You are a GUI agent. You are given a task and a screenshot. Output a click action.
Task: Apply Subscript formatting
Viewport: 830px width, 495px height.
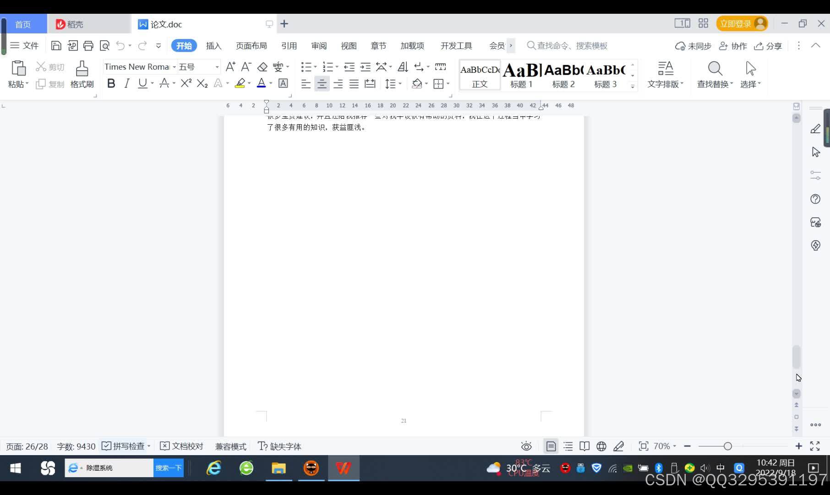tap(202, 83)
